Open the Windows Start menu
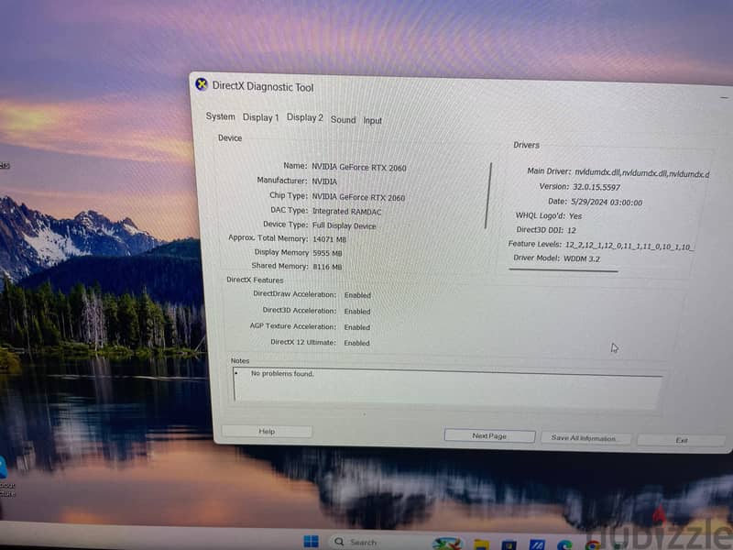This screenshot has width=733, height=550. coord(311,542)
